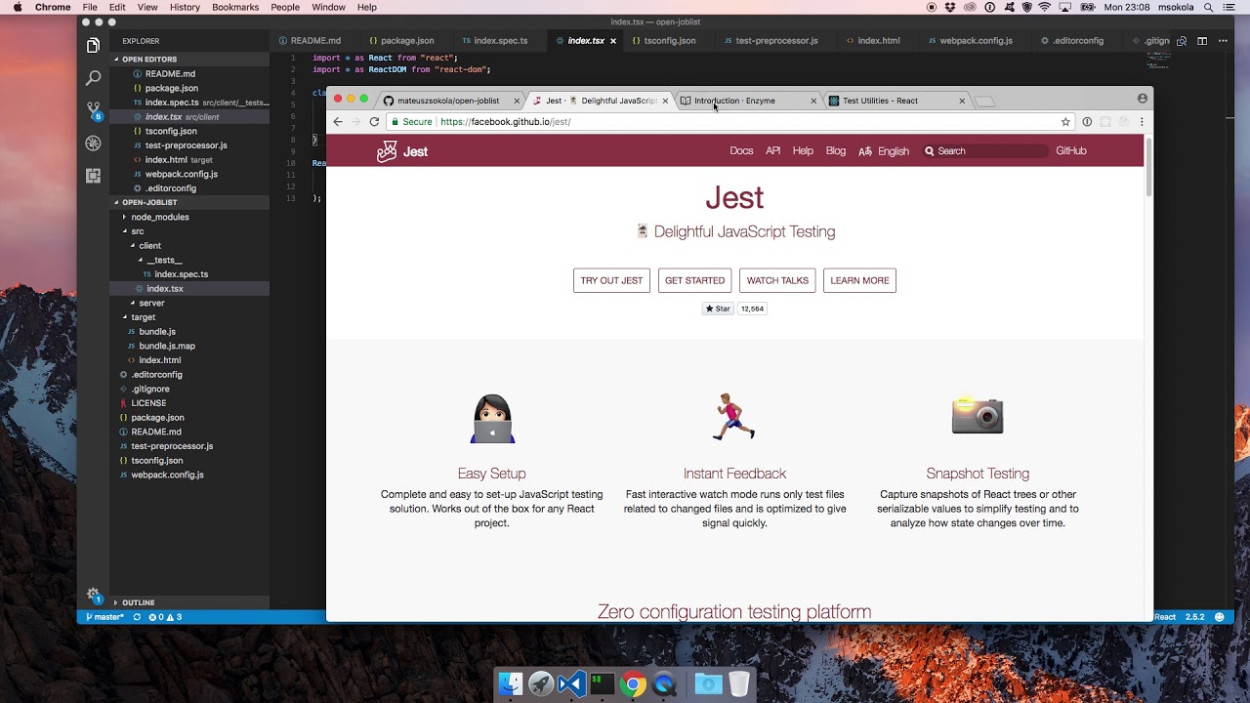Click the Chrome profile avatar icon
Image resolution: width=1250 pixels, height=703 pixels.
[1143, 99]
